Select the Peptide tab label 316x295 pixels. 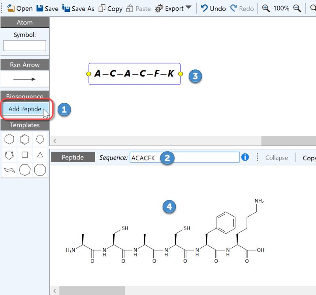coord(72,157)
